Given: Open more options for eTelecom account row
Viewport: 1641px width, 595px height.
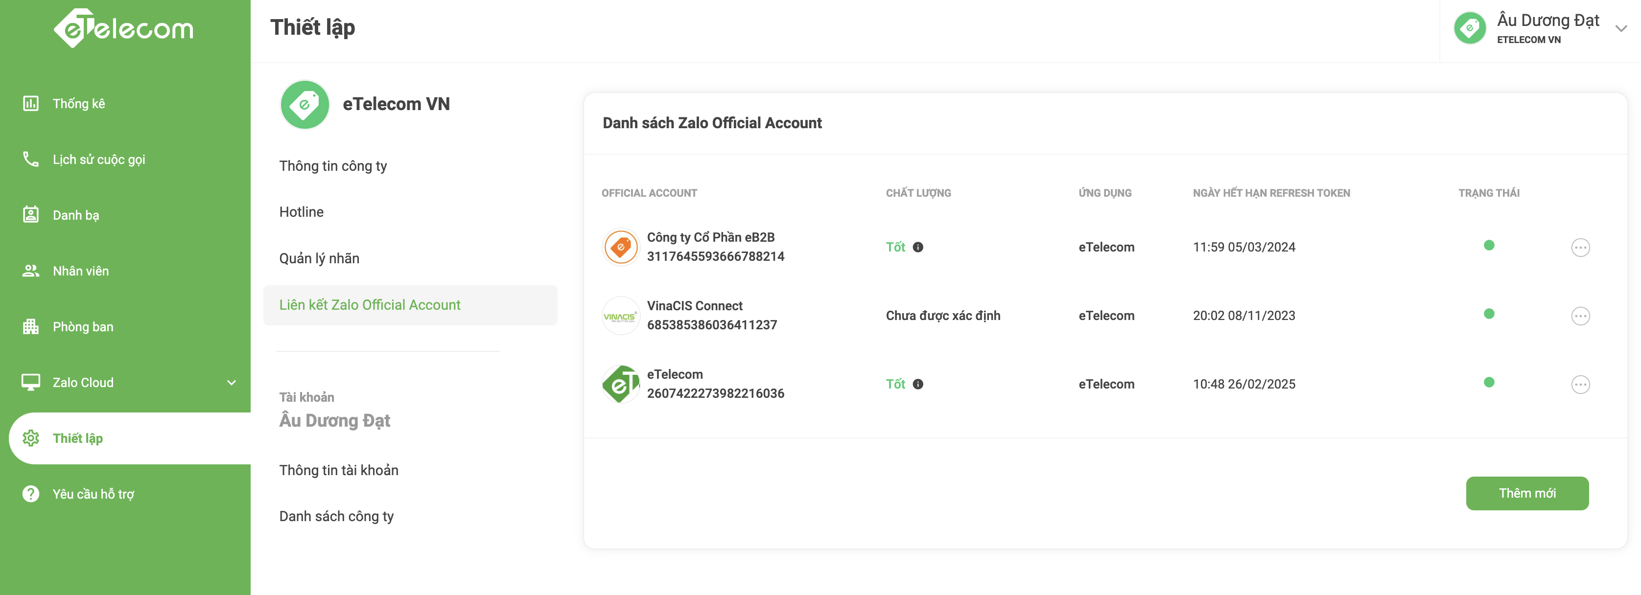Looking at the screenshot, I should 1580,384.
